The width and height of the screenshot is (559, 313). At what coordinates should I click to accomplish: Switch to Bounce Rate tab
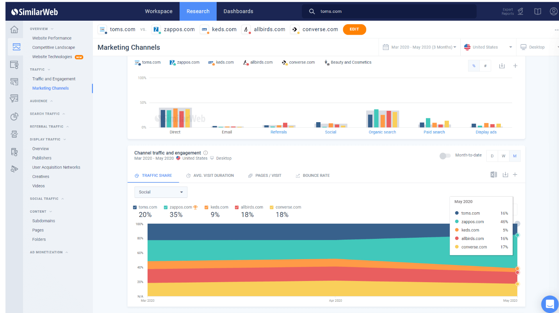click(313, 176)
